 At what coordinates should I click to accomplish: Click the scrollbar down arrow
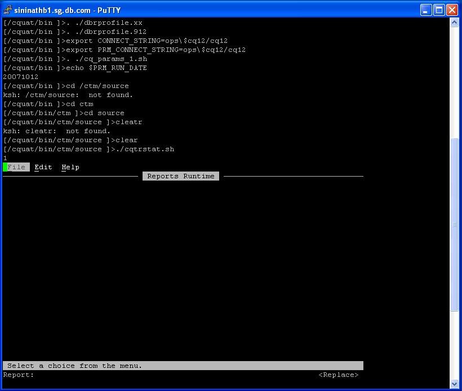click(x=455, y=384)
